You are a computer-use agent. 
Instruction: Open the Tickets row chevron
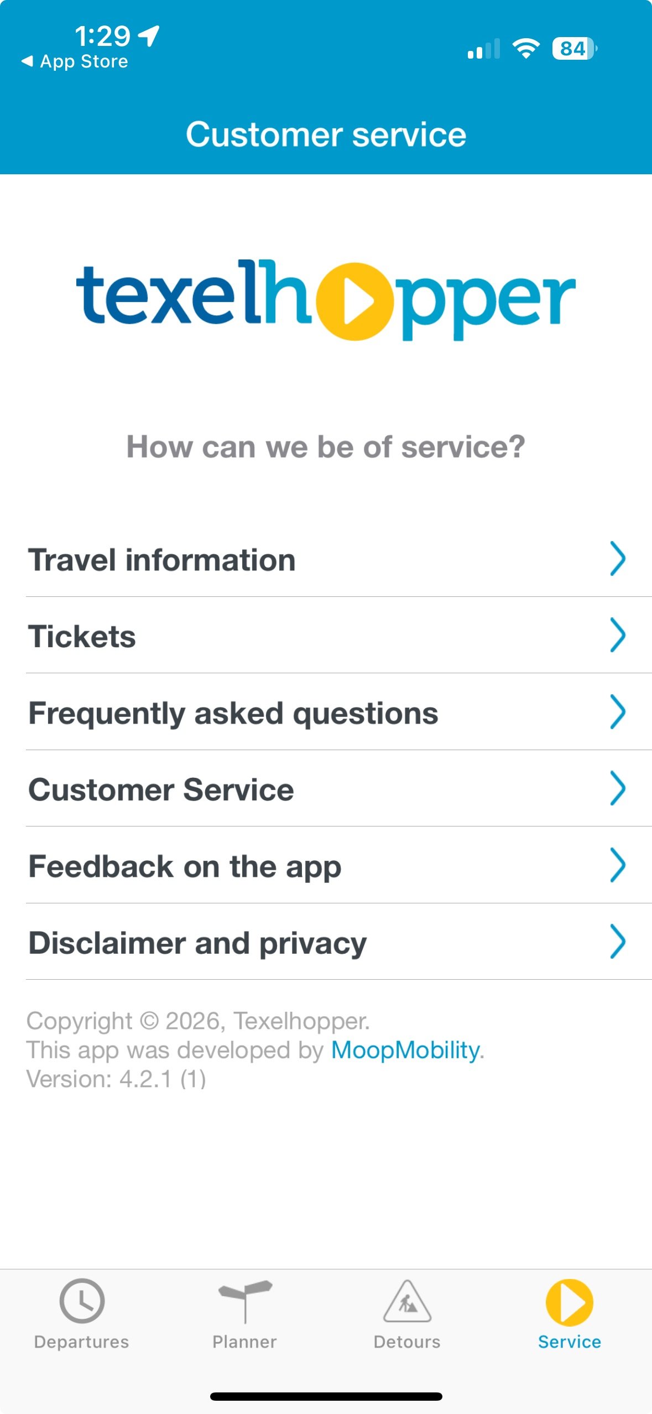coord(617,635)
